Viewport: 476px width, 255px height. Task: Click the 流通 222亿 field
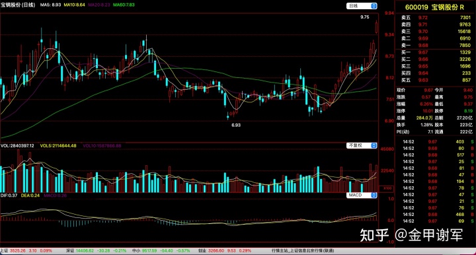tap(454, 132)
